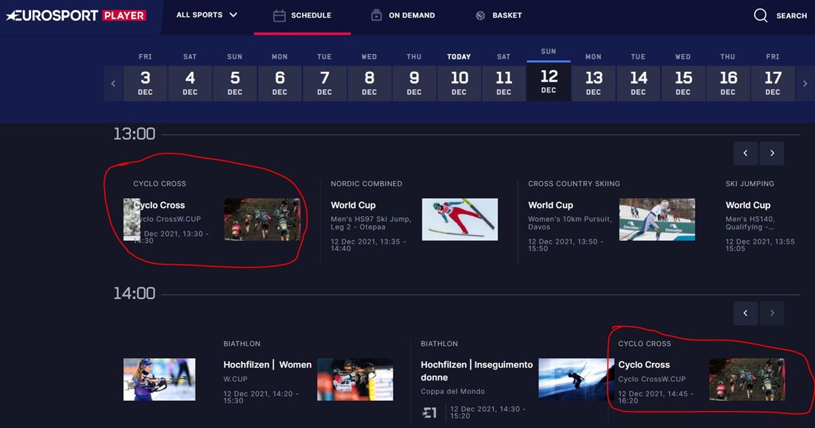Open the Schedule tab

pyautogui.click(x=302, y=16)
